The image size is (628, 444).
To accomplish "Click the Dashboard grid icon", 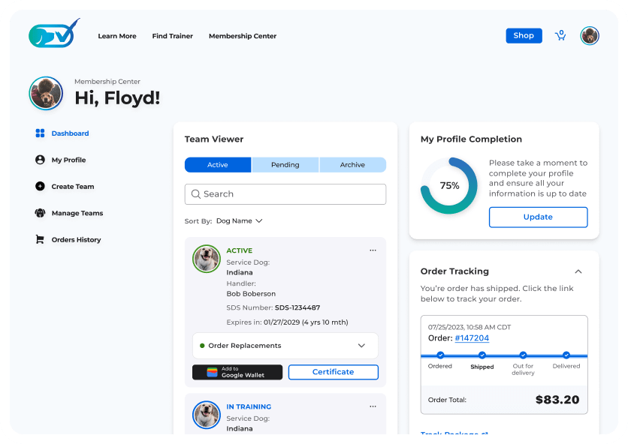I will click(40, 133).
